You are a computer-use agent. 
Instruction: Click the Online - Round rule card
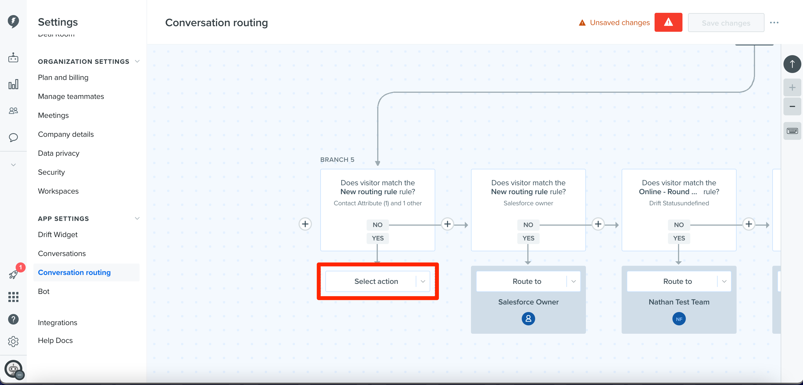point(679,210)
